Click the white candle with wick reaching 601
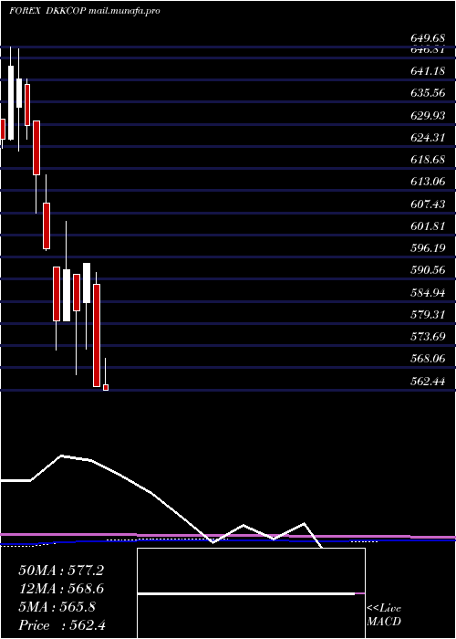This screenshot has width=456, height=639. coord(67,295)
